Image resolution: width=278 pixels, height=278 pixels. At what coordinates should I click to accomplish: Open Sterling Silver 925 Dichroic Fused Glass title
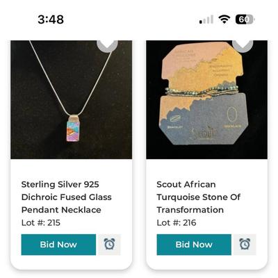coord(67,197)
